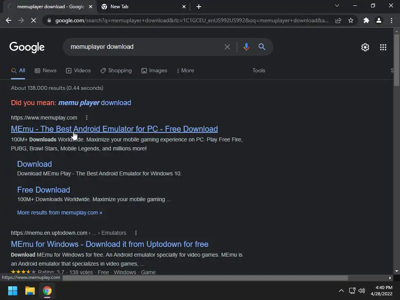400x300 pixels.
Task: Open search Tools options
Action: [259, 71]
